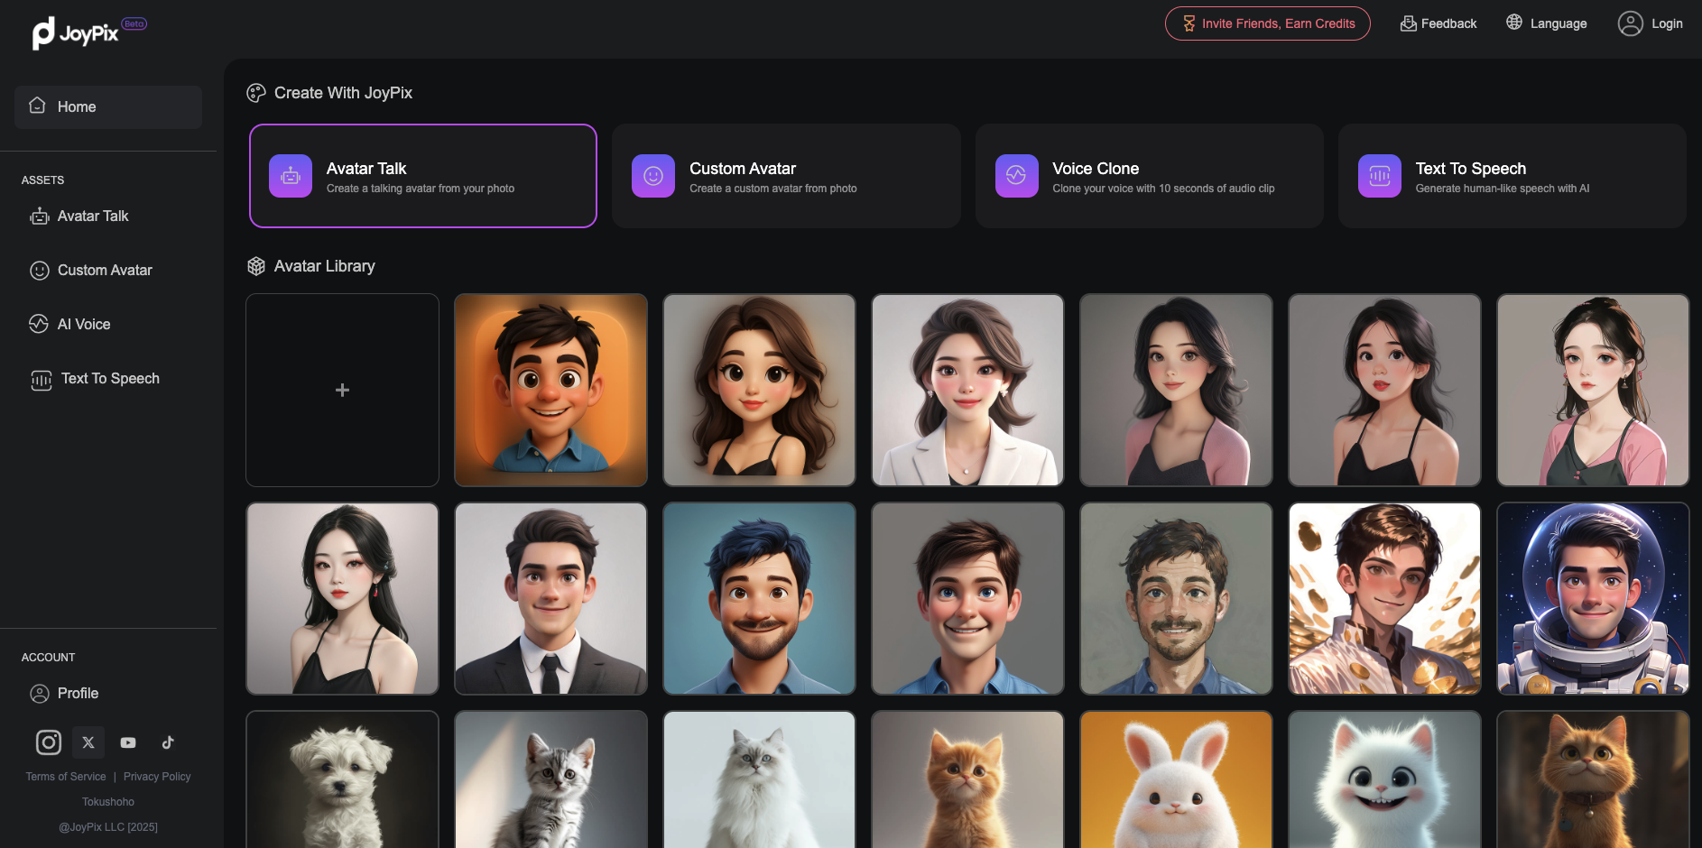Select the grinning white fluffy cat avatar

point(1384,779)
